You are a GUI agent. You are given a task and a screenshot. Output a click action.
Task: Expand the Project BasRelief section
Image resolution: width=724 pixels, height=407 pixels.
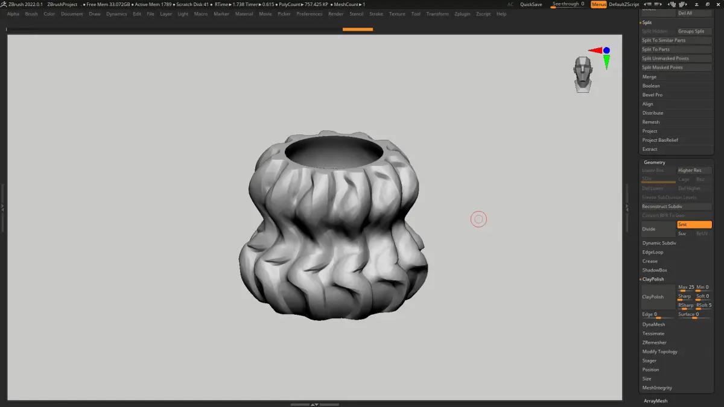[660, 140]
